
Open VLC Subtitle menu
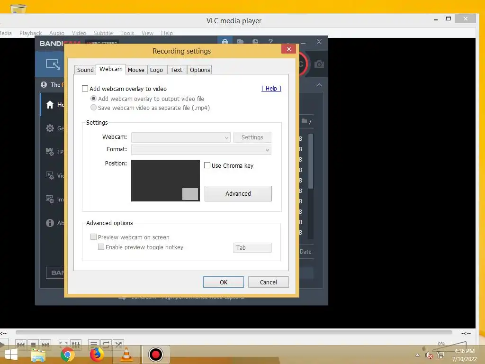coord(103,33)
